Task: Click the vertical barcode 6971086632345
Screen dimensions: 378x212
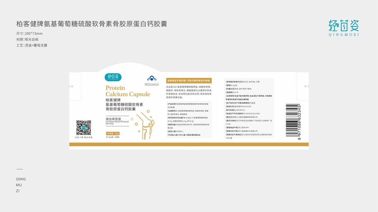Action: pyautogui.click(x=294, y=122)
